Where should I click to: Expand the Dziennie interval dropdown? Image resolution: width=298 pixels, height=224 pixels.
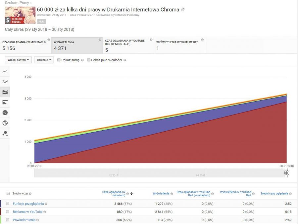44,60
